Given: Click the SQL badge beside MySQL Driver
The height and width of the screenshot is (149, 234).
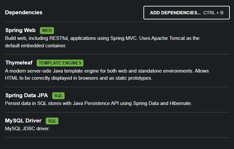Looking at the screenshot, I should pos(52,121).
